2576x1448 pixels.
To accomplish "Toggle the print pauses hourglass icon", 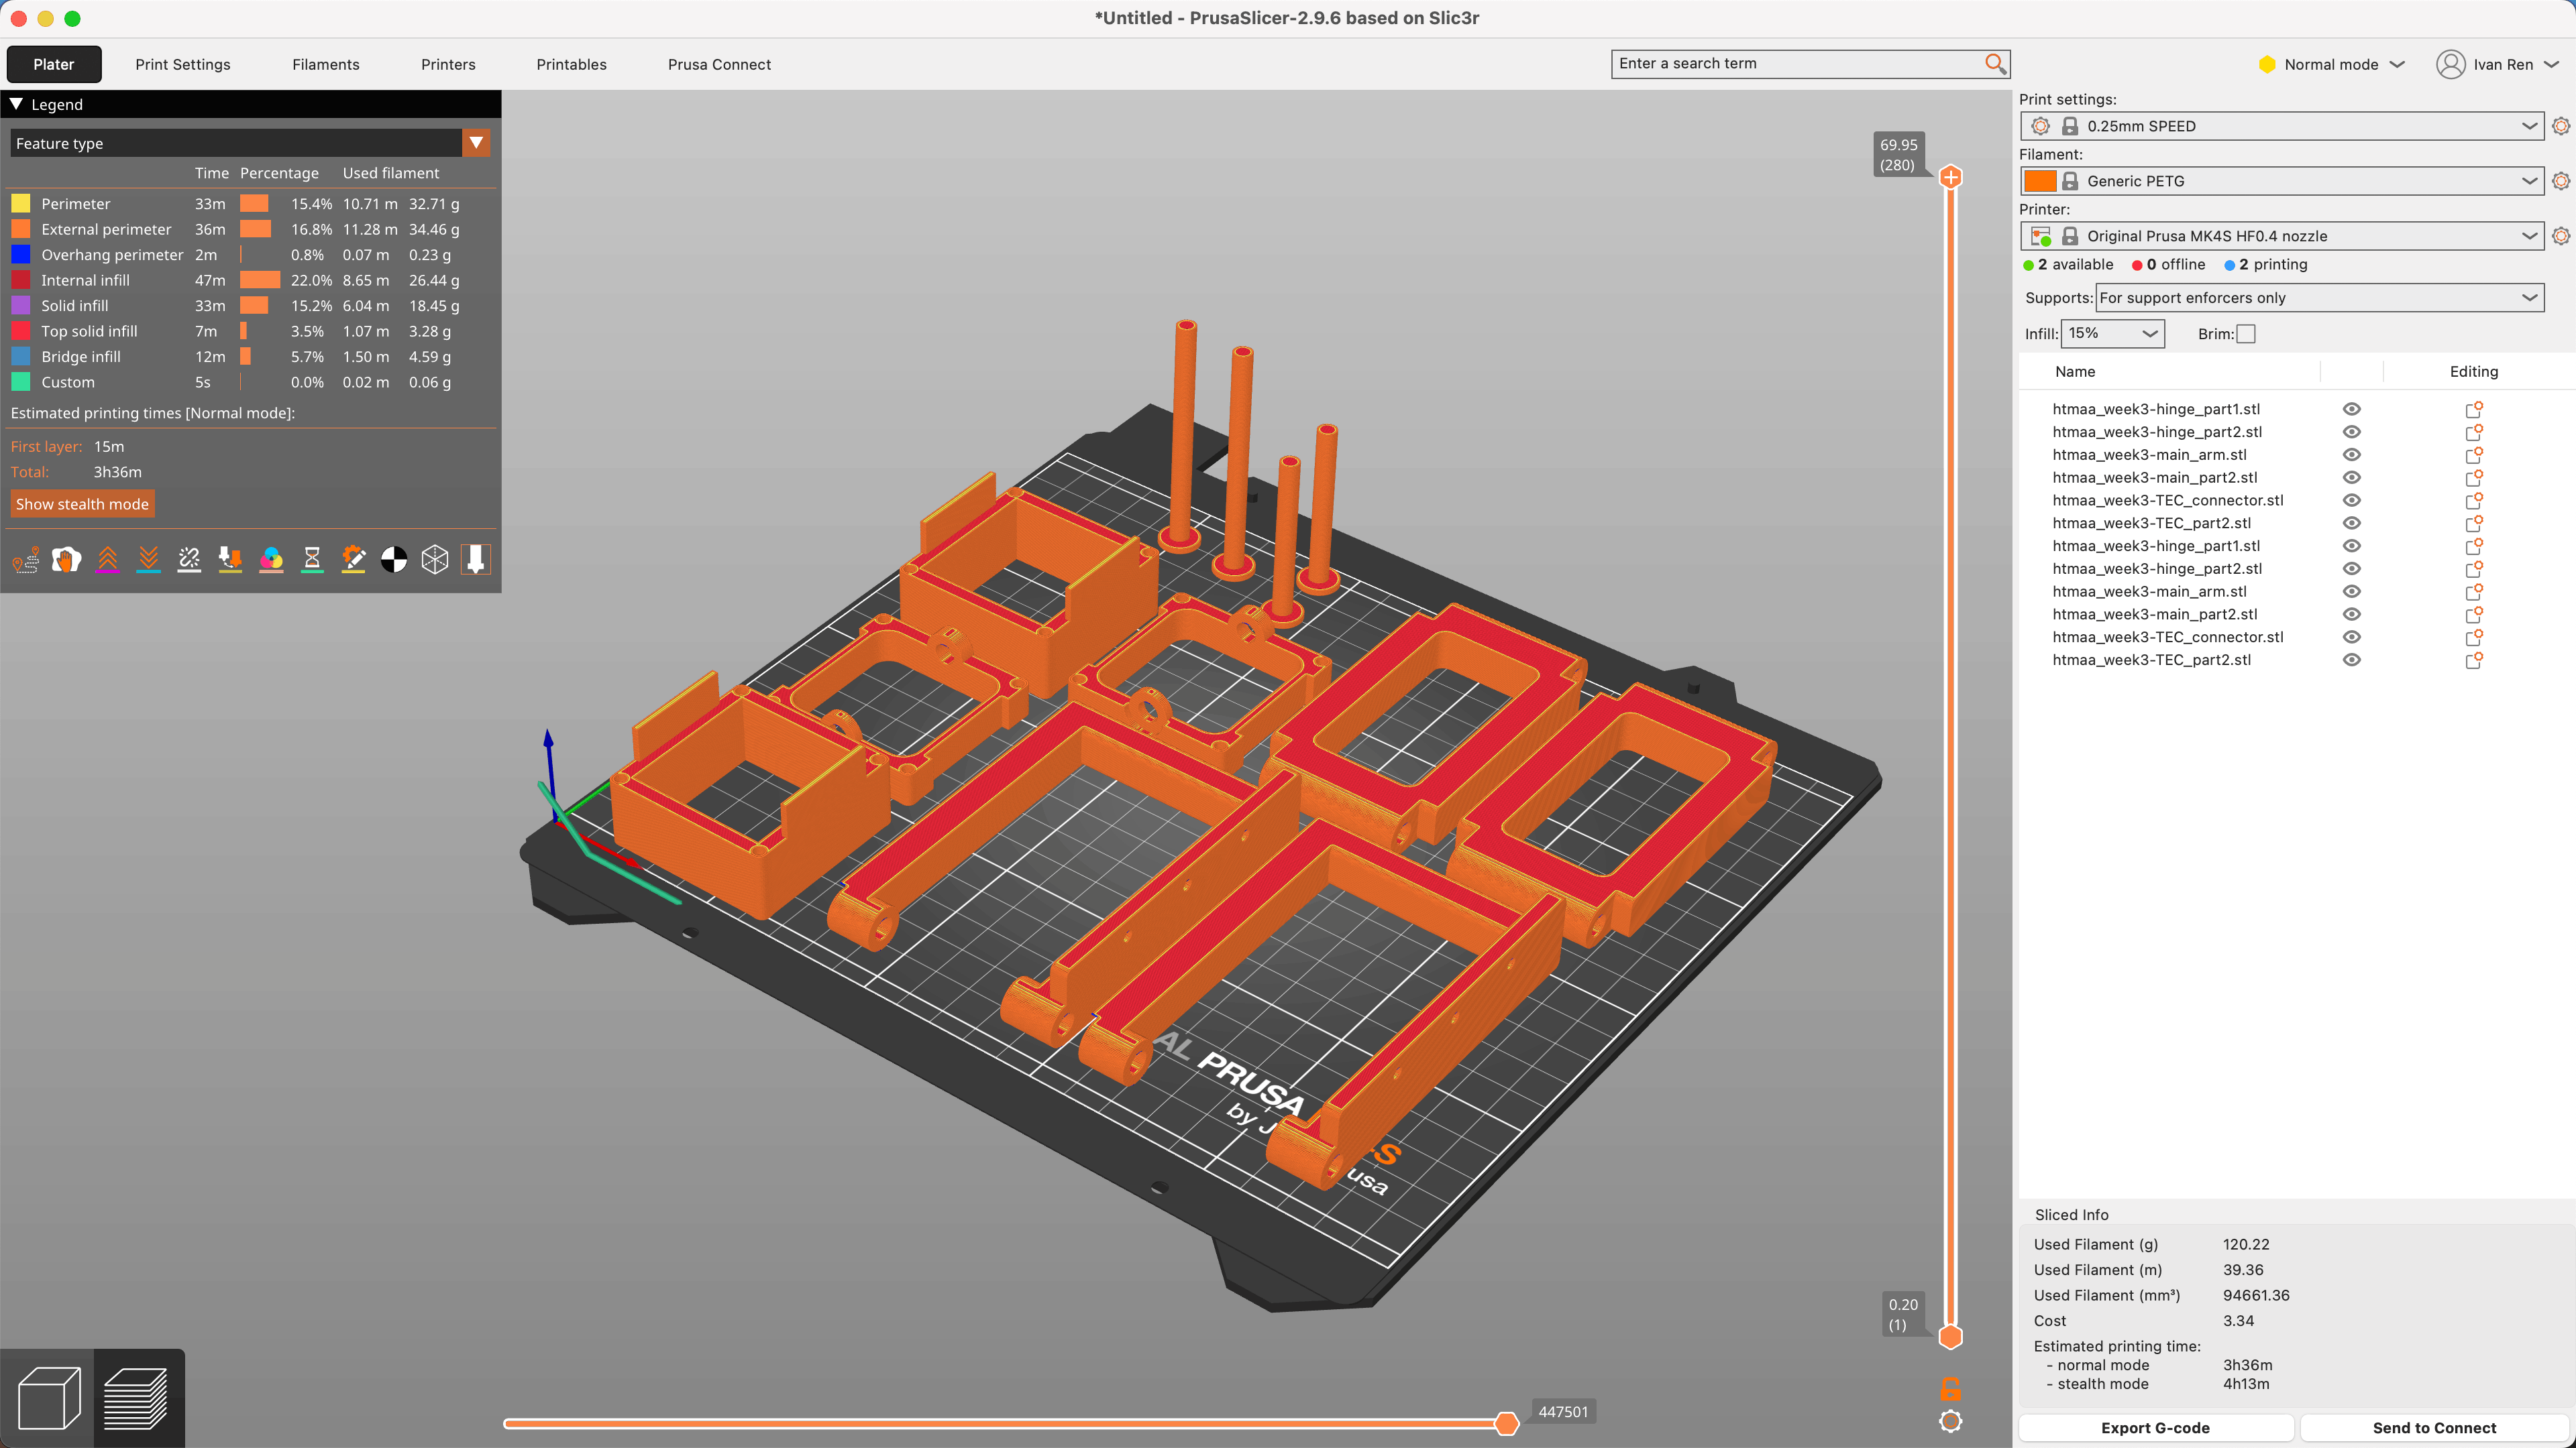I will 312,560.
